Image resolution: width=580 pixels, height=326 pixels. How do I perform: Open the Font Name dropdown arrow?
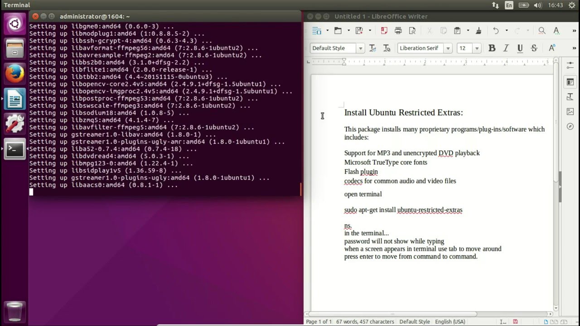click(448, 48)
